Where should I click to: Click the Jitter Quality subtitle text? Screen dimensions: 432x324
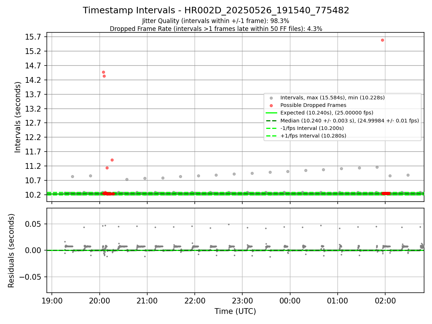pyautogui.click(x=216, y=21)
